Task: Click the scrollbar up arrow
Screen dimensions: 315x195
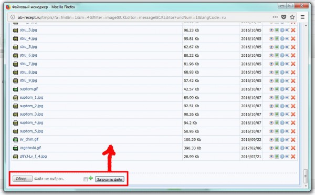Action: pos(306,26)
